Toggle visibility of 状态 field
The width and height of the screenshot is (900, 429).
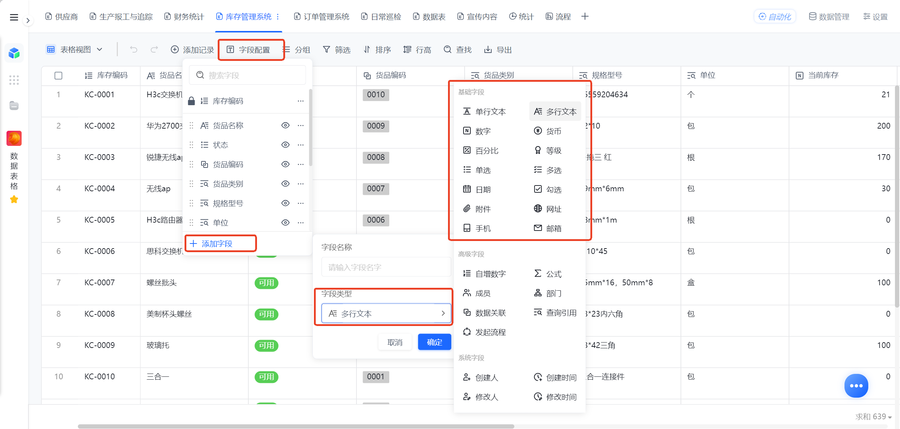click(285, 145)
